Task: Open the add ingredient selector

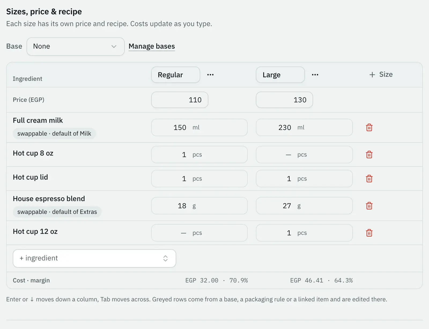Action: (x=94, y=258)
